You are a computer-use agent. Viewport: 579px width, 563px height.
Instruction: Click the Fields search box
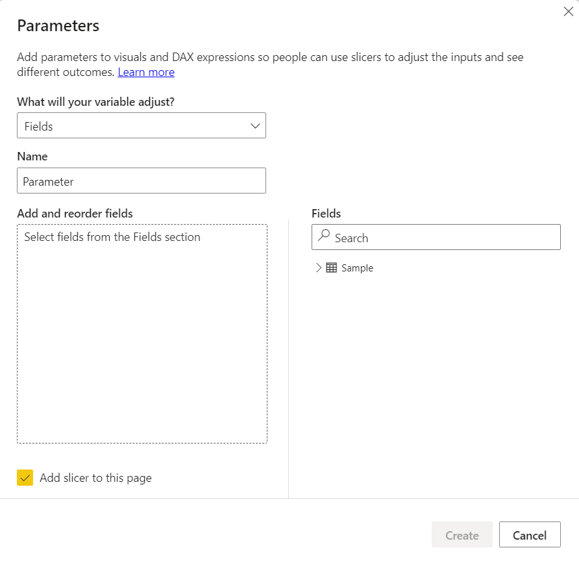(436, 237)
